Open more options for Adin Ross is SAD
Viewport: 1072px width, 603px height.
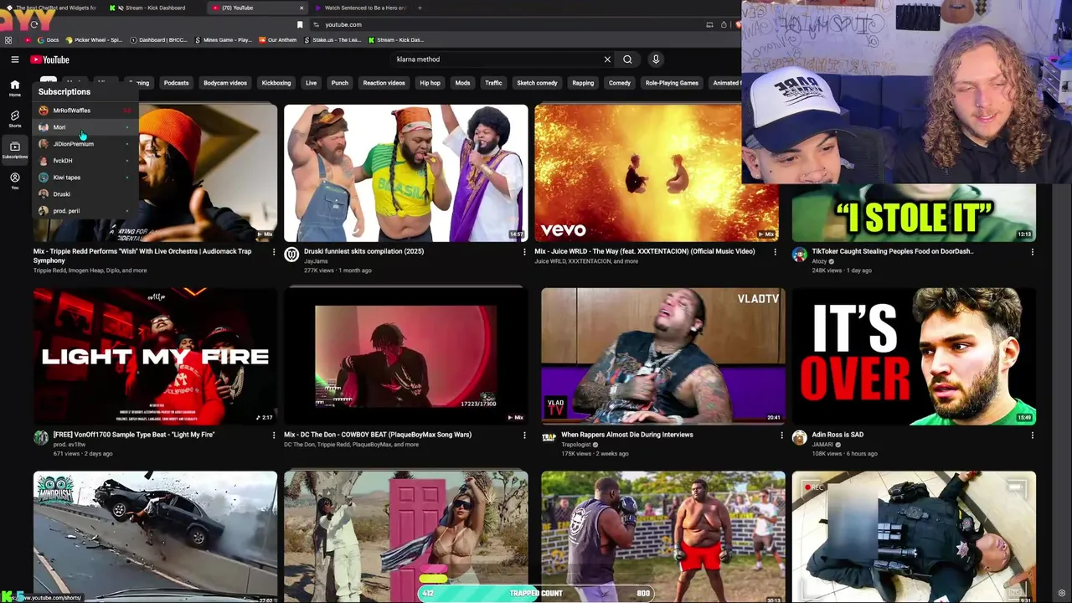point(1032,435)
